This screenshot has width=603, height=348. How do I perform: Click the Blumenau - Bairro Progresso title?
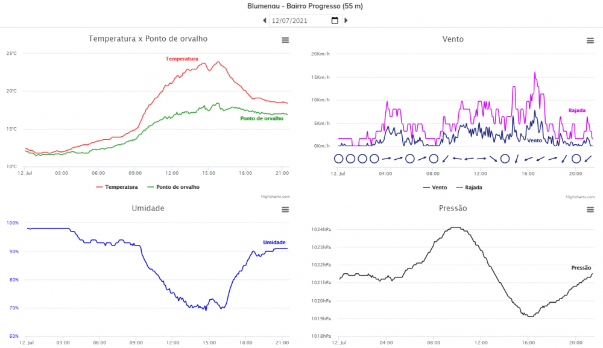[305, 6]
